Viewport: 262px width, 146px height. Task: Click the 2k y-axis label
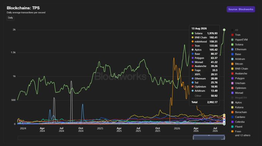tap(14, 30)
